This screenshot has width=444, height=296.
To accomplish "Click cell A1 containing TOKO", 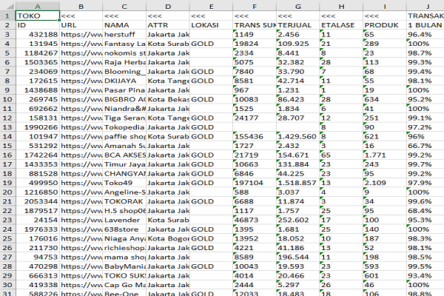I will click(38, 16).
